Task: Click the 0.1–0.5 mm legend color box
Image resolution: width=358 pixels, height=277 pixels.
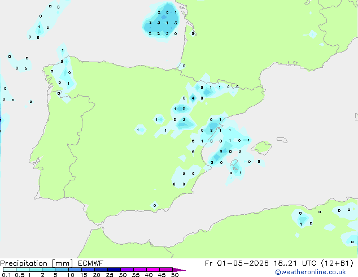Action: 10,270
